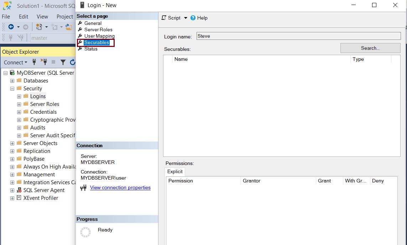Viewport: 407px width, 245px height.
Task: Refresh Object Explorer with the refresh icon
Action: coord(72,62)
